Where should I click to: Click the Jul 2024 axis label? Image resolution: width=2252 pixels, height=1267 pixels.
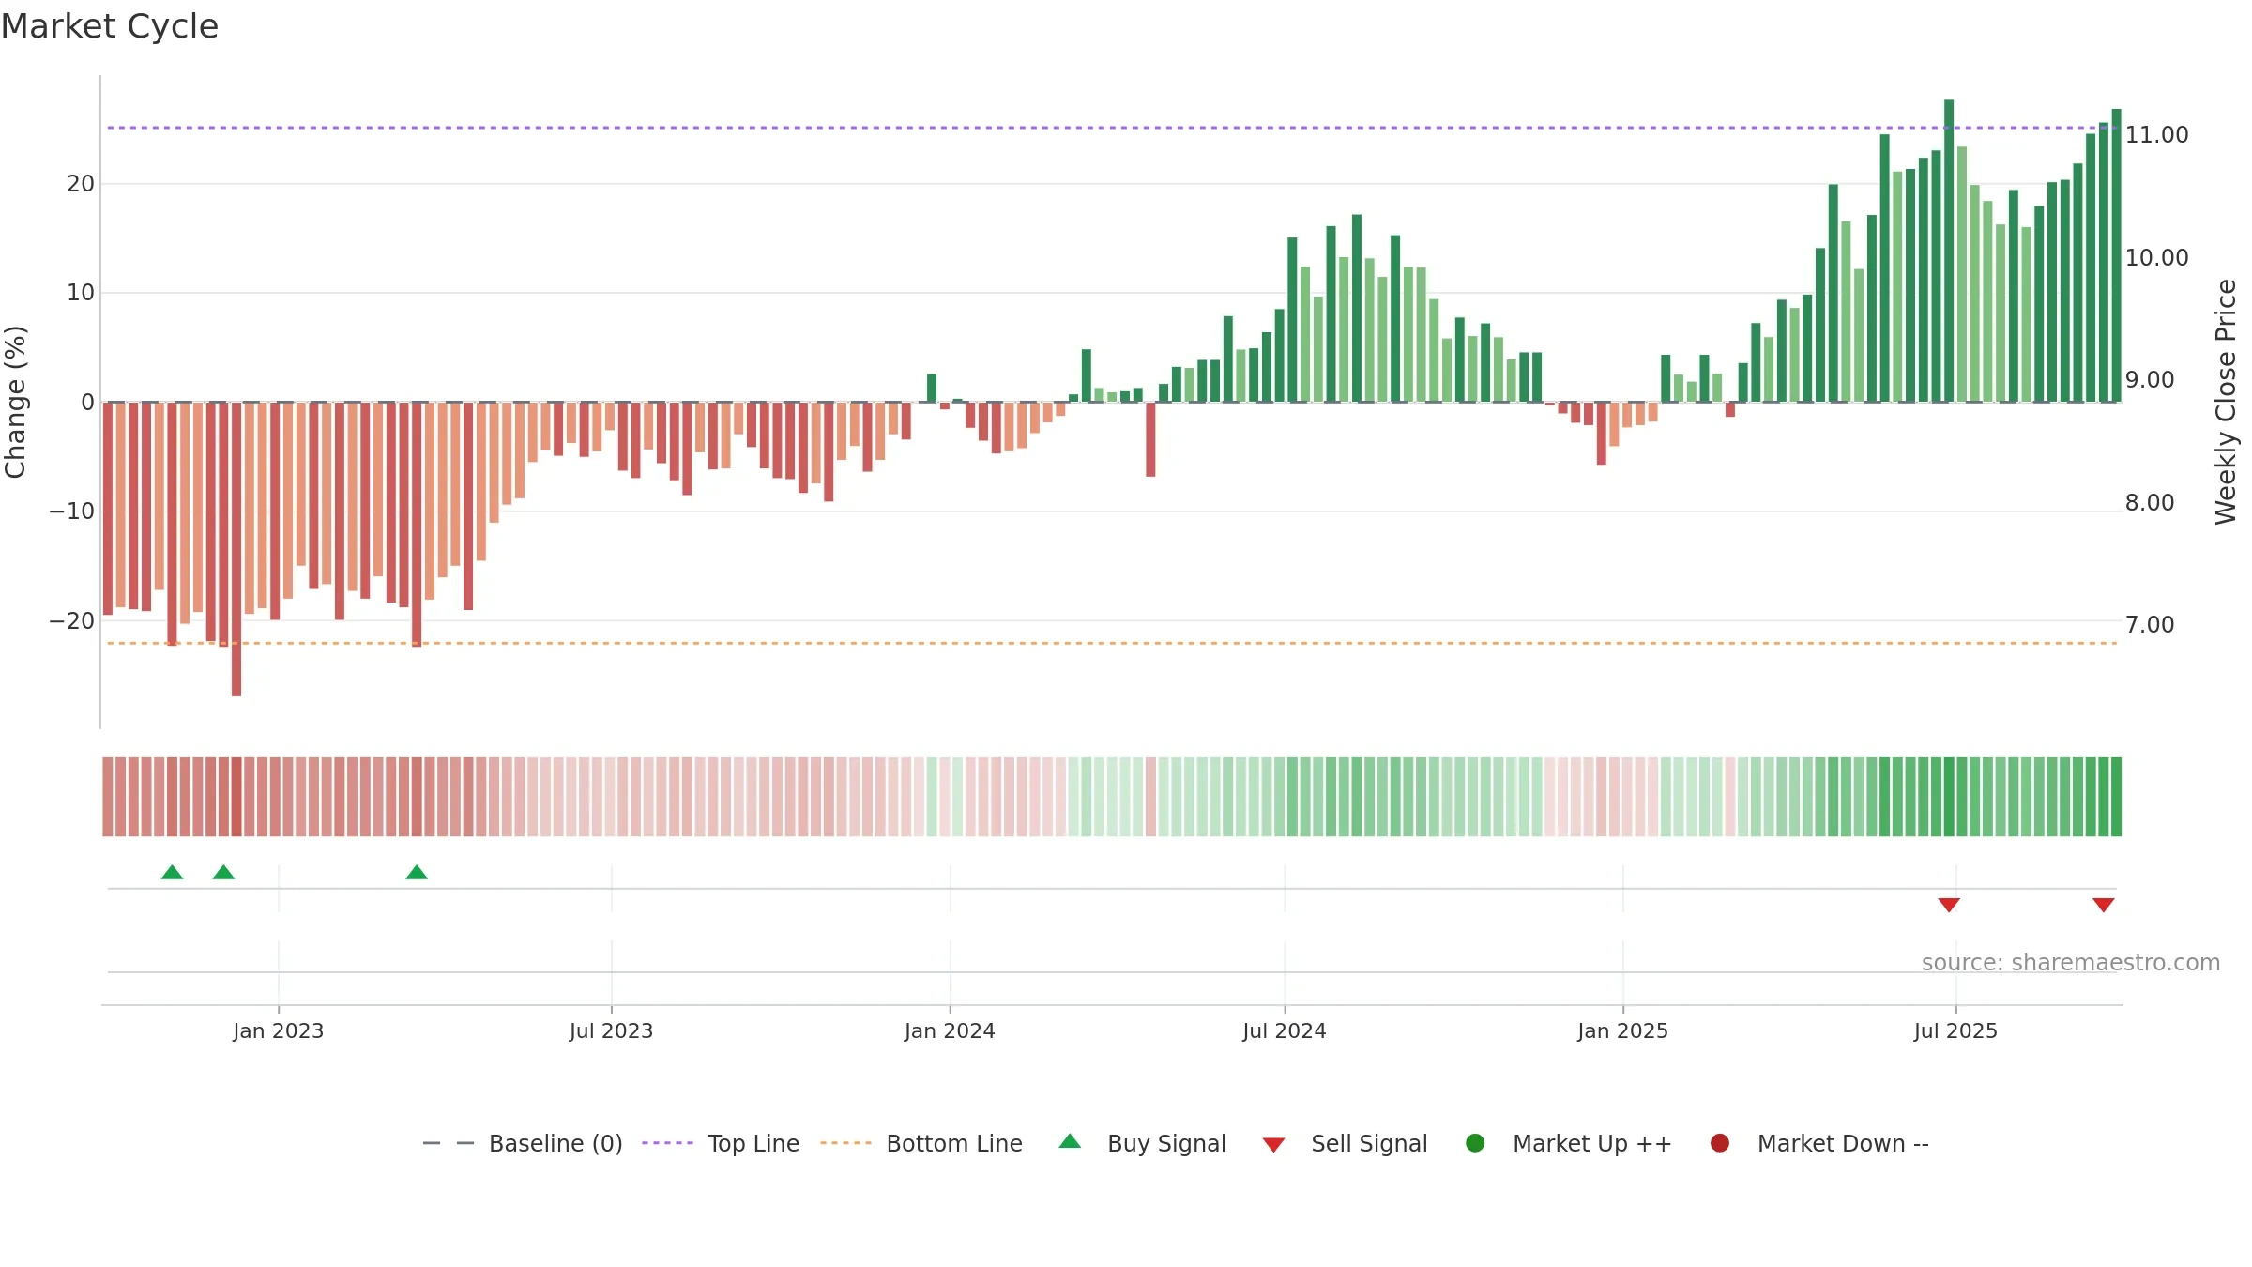point(1285,1031)
